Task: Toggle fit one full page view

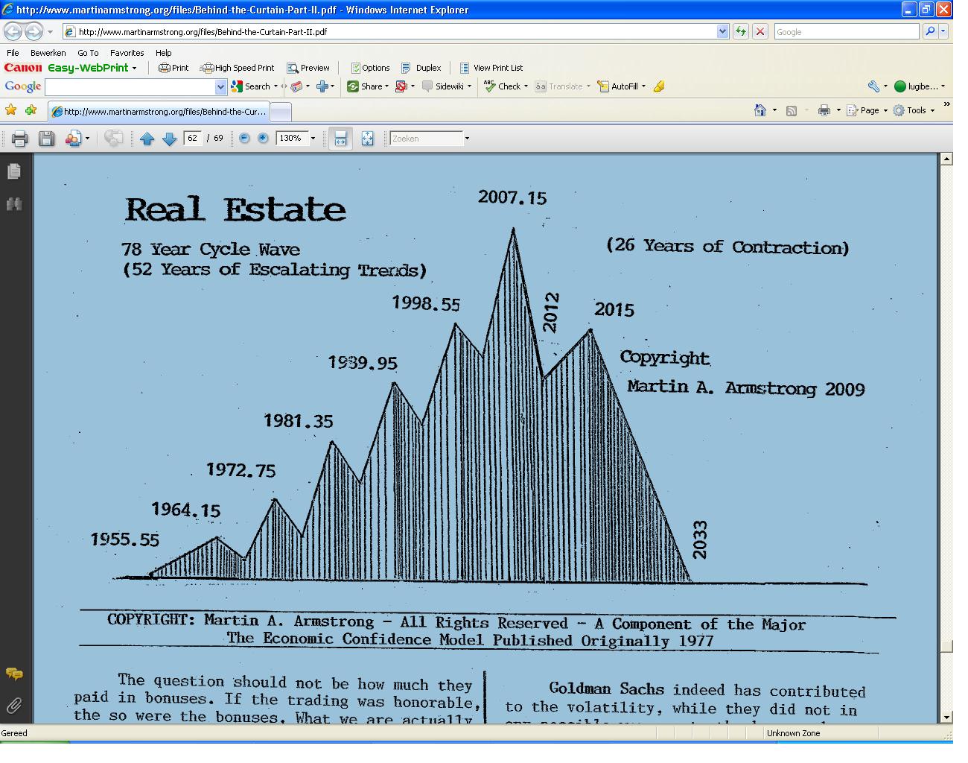Action: click(367, 139)
